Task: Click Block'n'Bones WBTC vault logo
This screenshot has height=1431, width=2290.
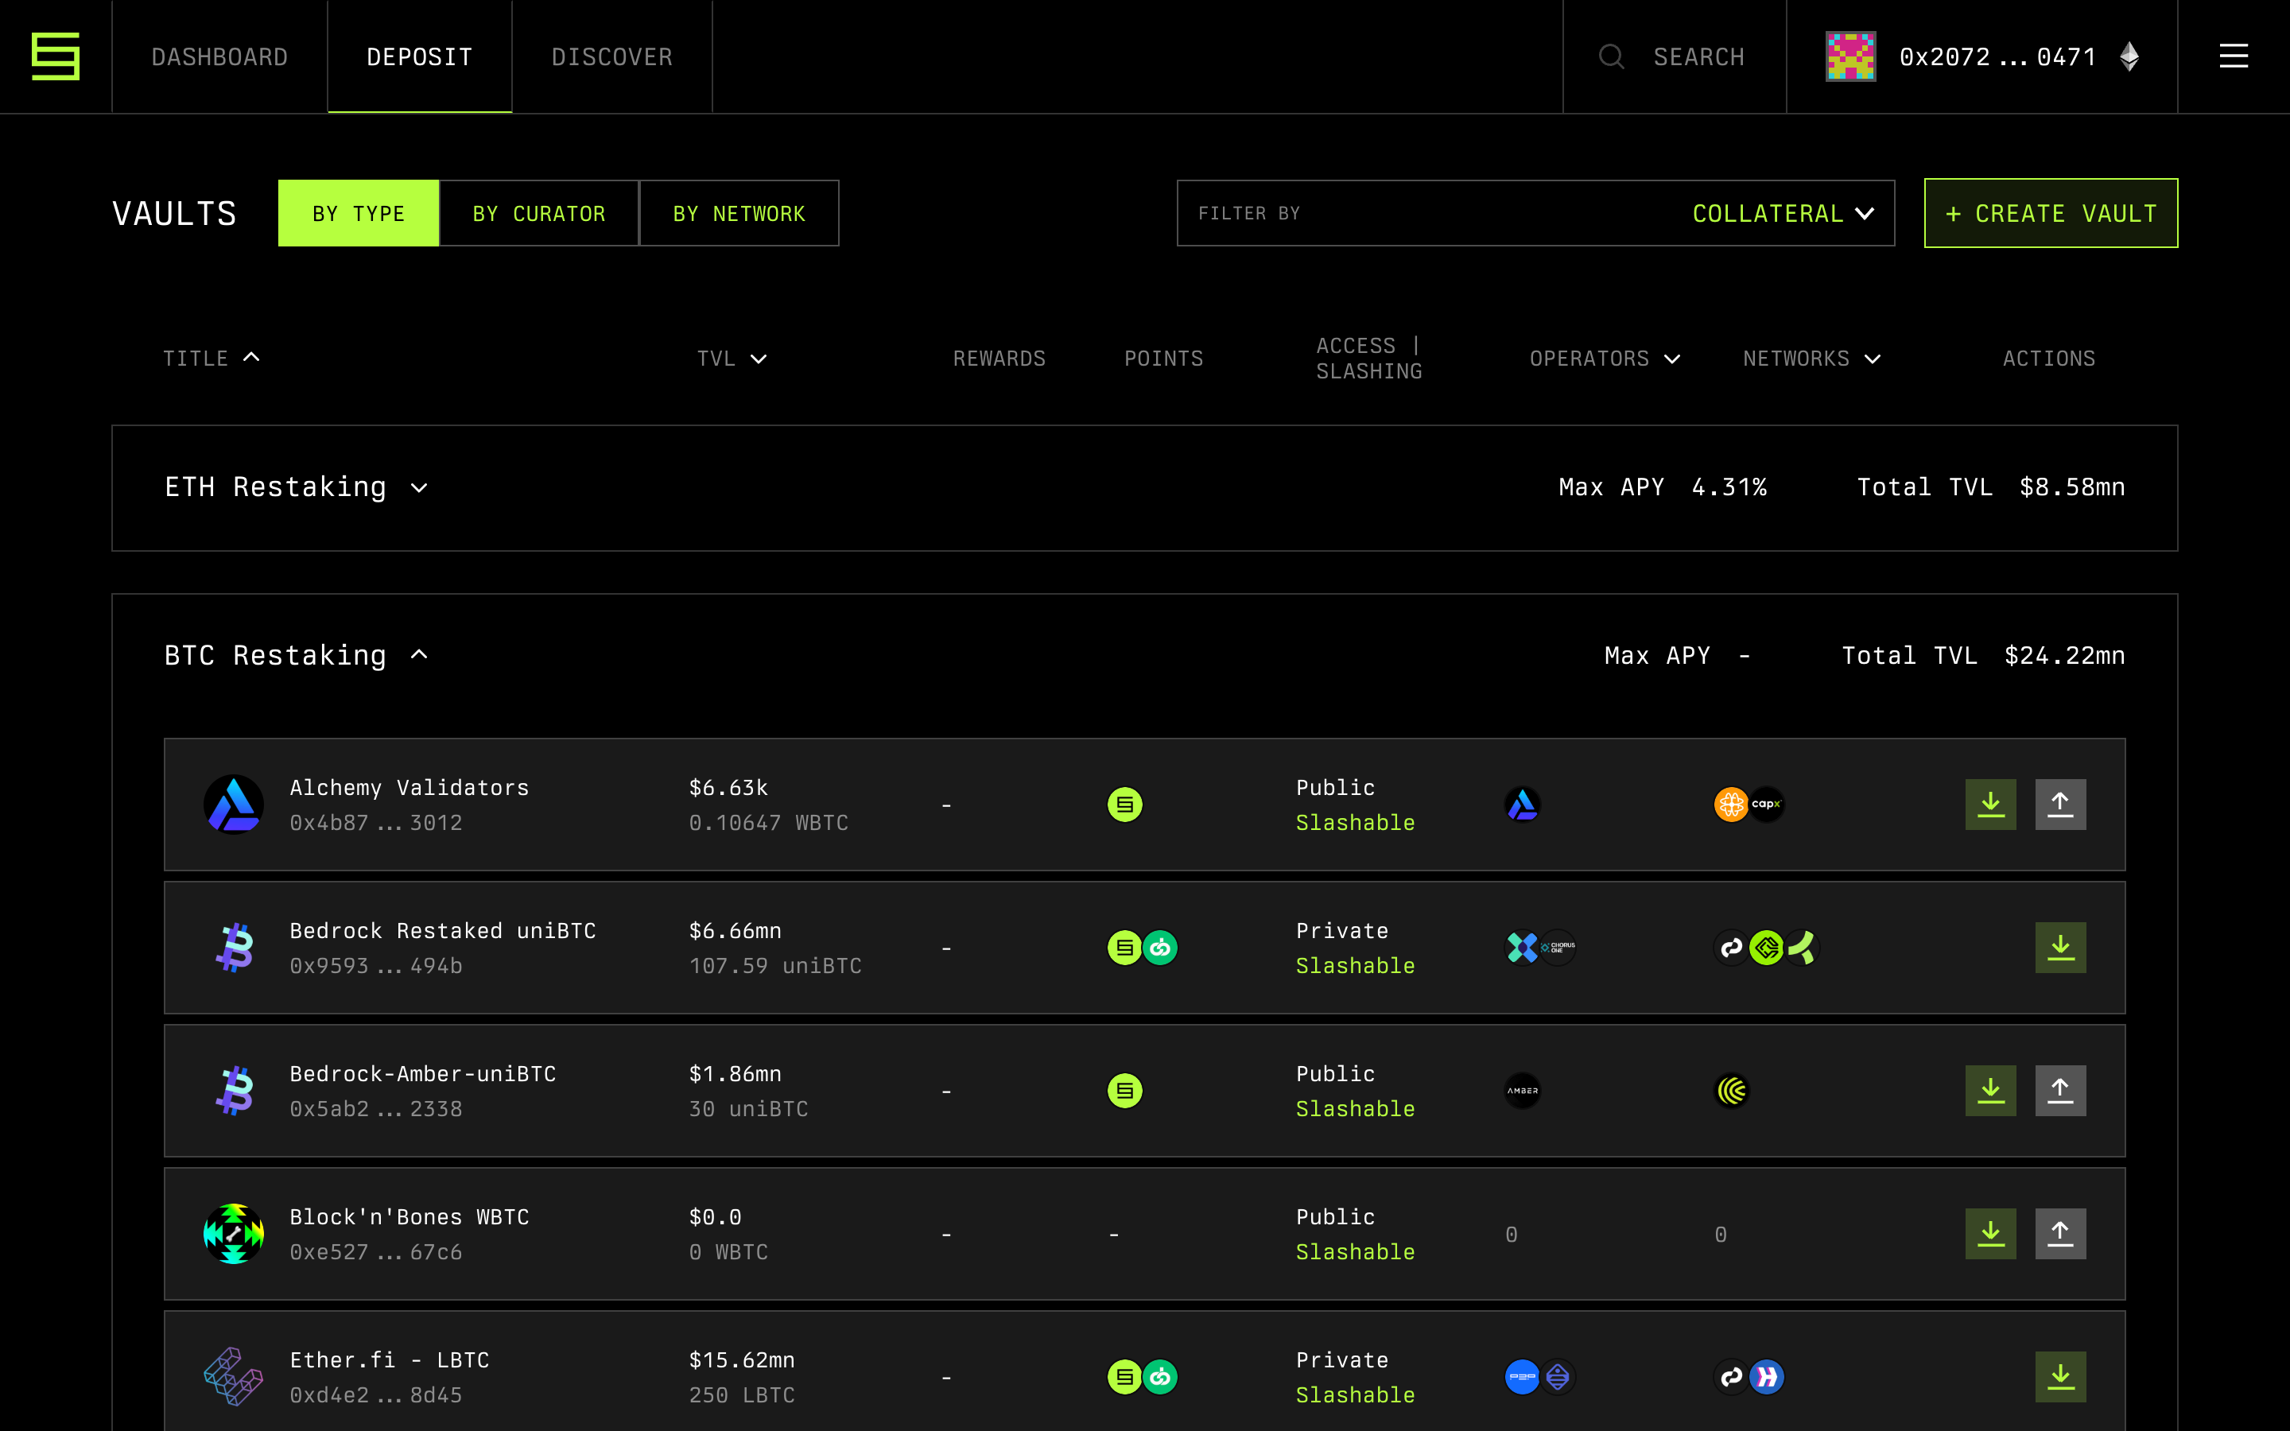Action: point(234,1233)
